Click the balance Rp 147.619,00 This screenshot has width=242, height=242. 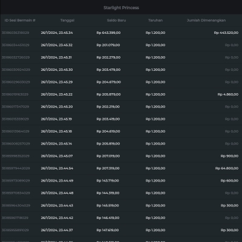click(x=108, y=230)
